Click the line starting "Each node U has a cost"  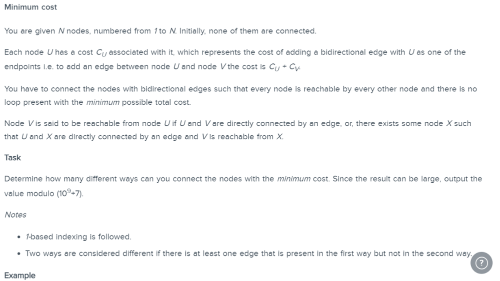point(235,52)
